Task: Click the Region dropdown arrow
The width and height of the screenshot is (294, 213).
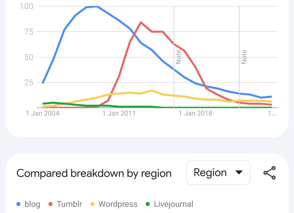Action: pyautogui.click(x=239, y=172)
